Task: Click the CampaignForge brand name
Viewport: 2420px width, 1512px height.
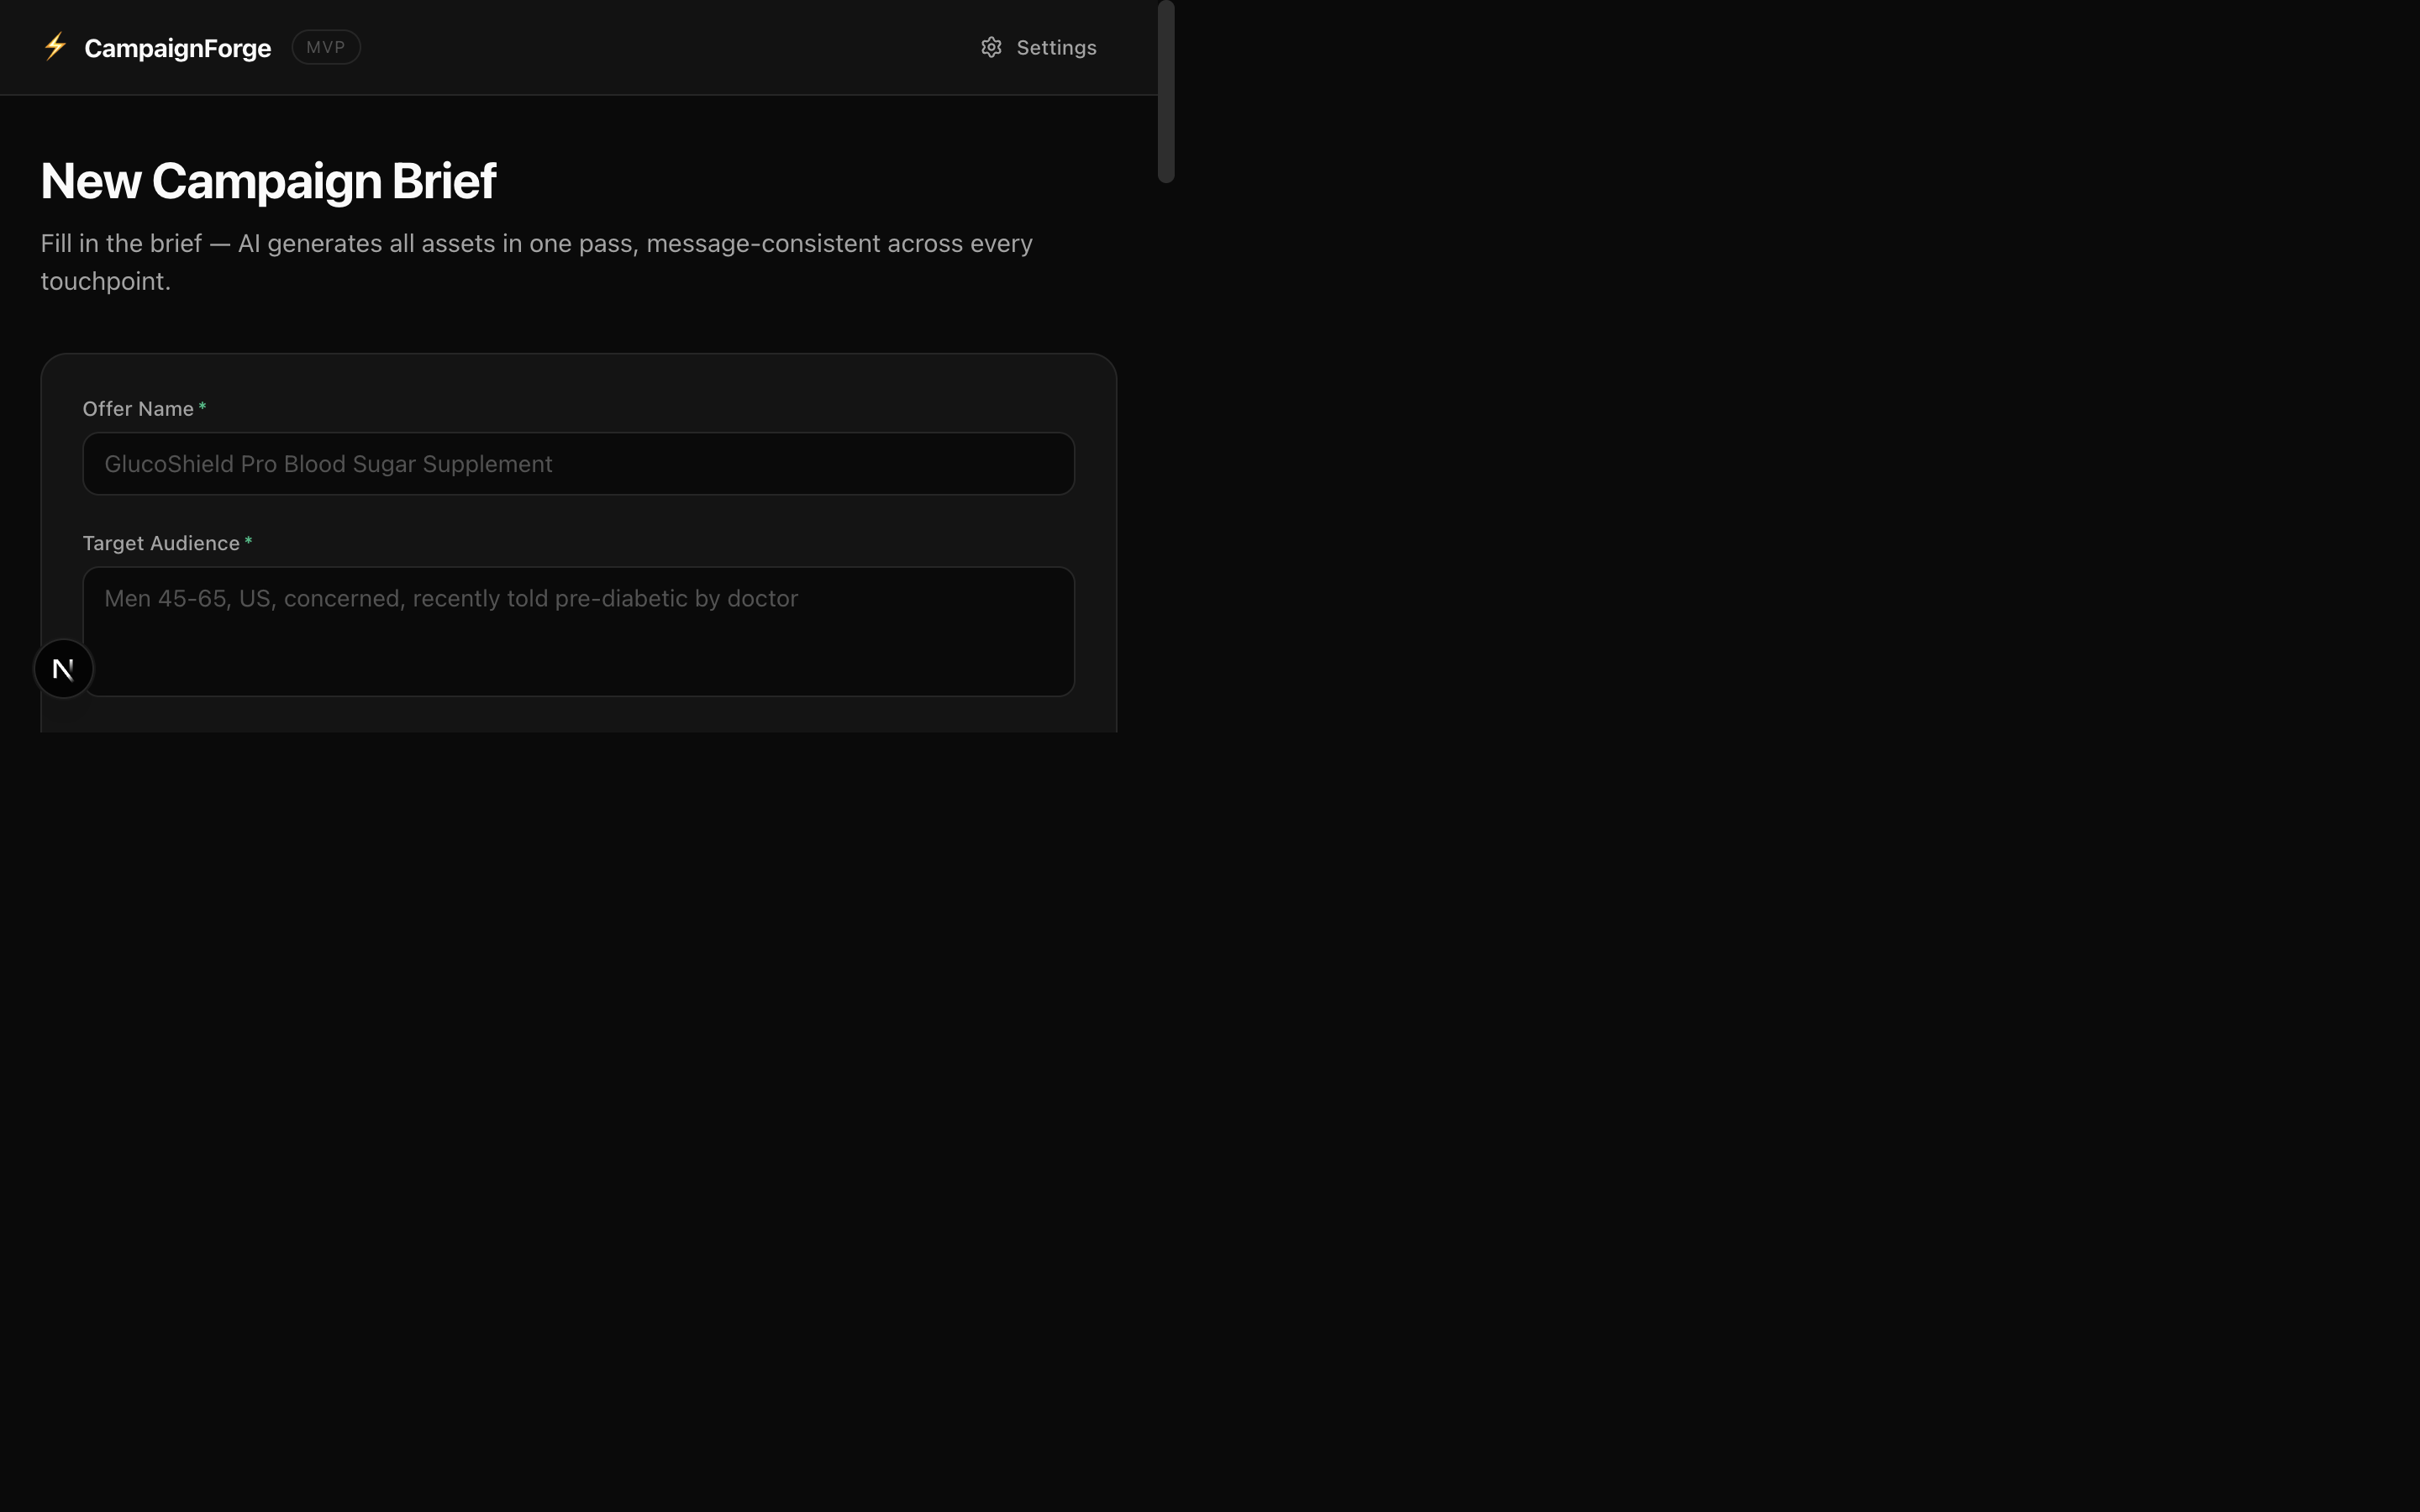Action: (178, 47)
